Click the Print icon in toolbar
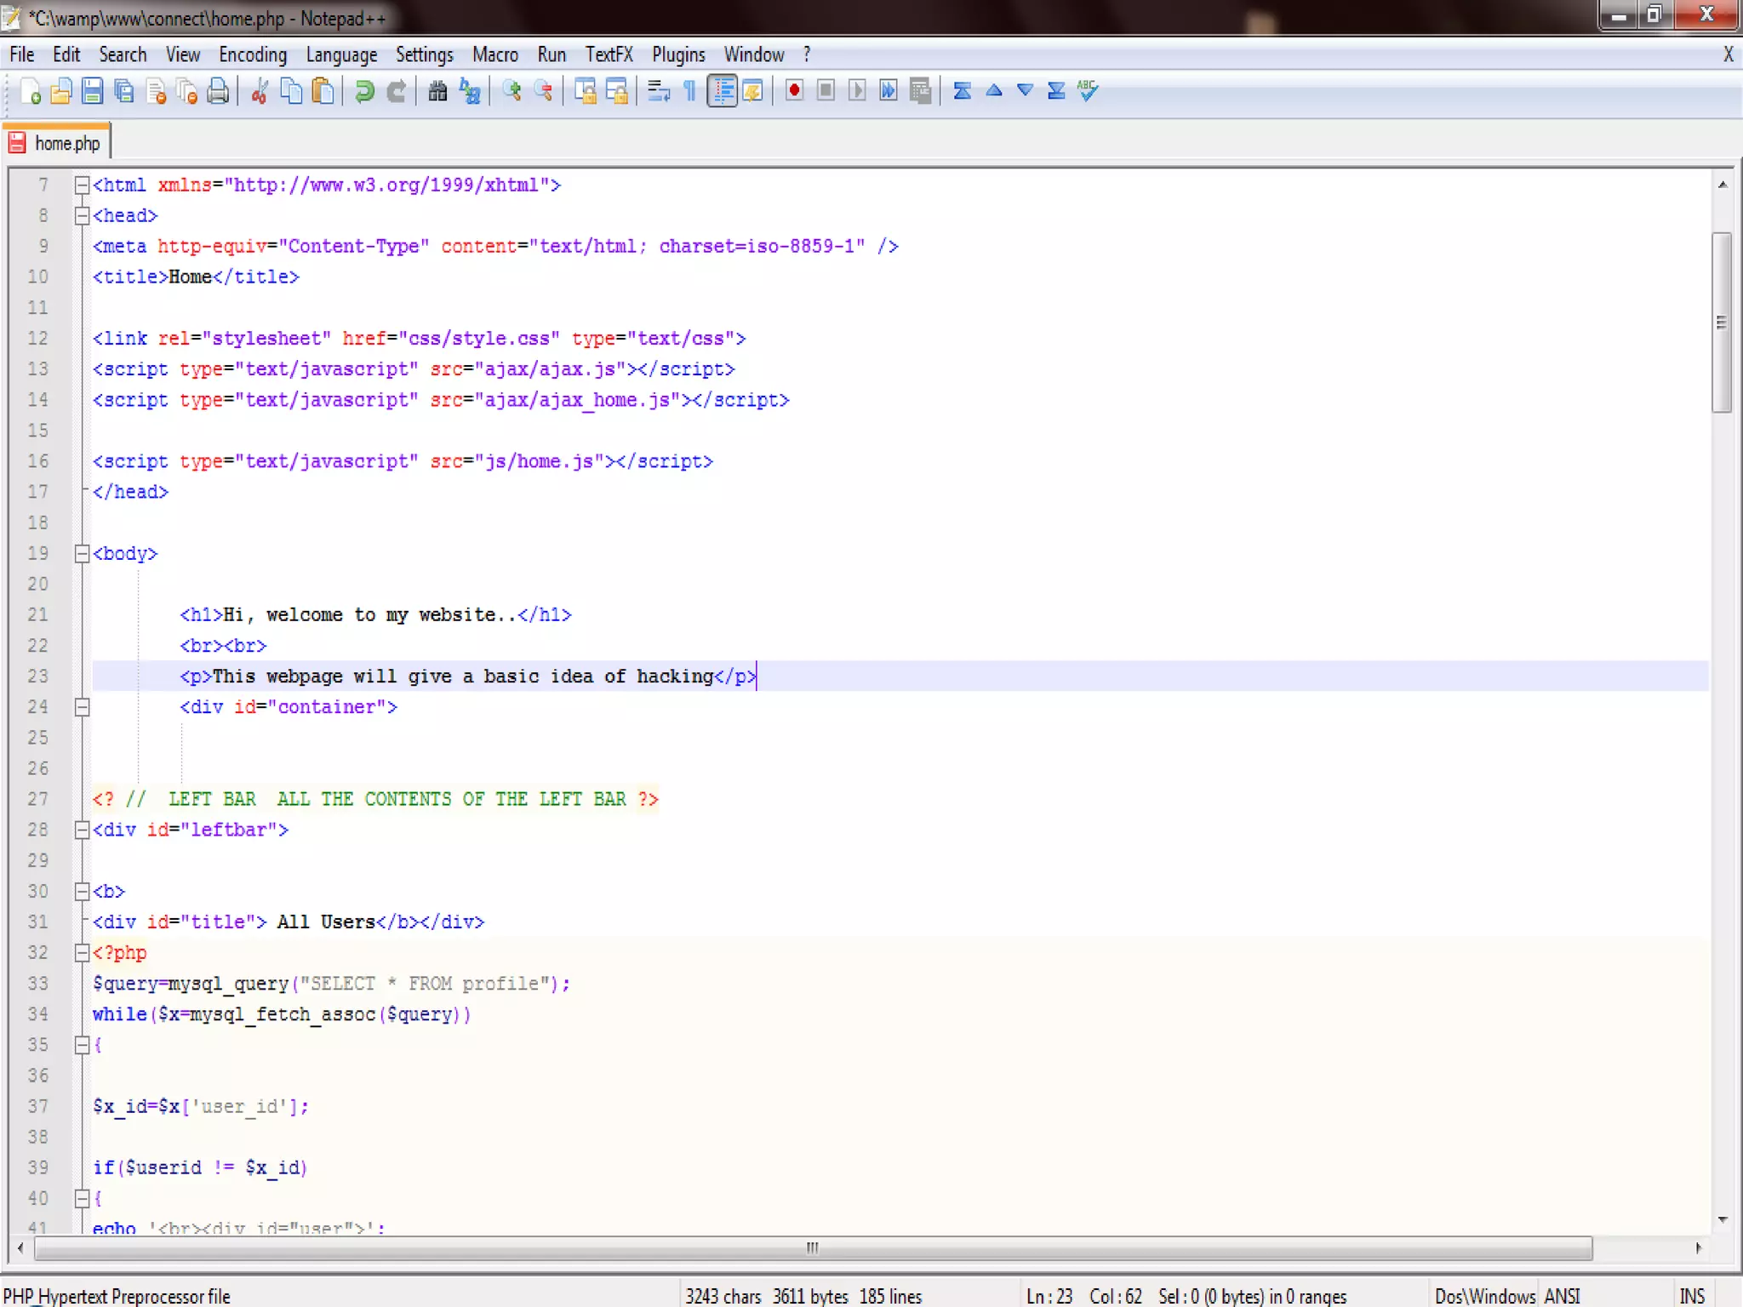 219,91
